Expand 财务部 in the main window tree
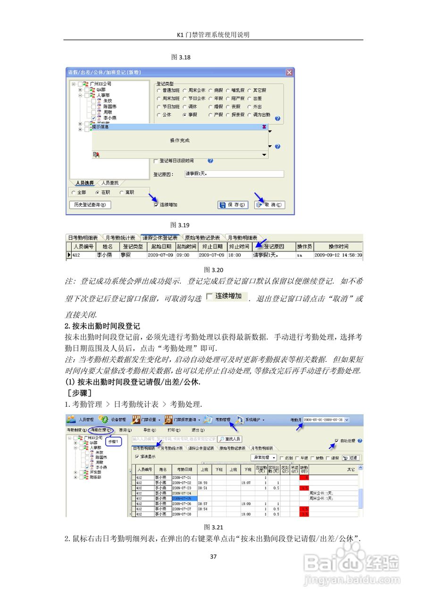 tap(75, 477)
